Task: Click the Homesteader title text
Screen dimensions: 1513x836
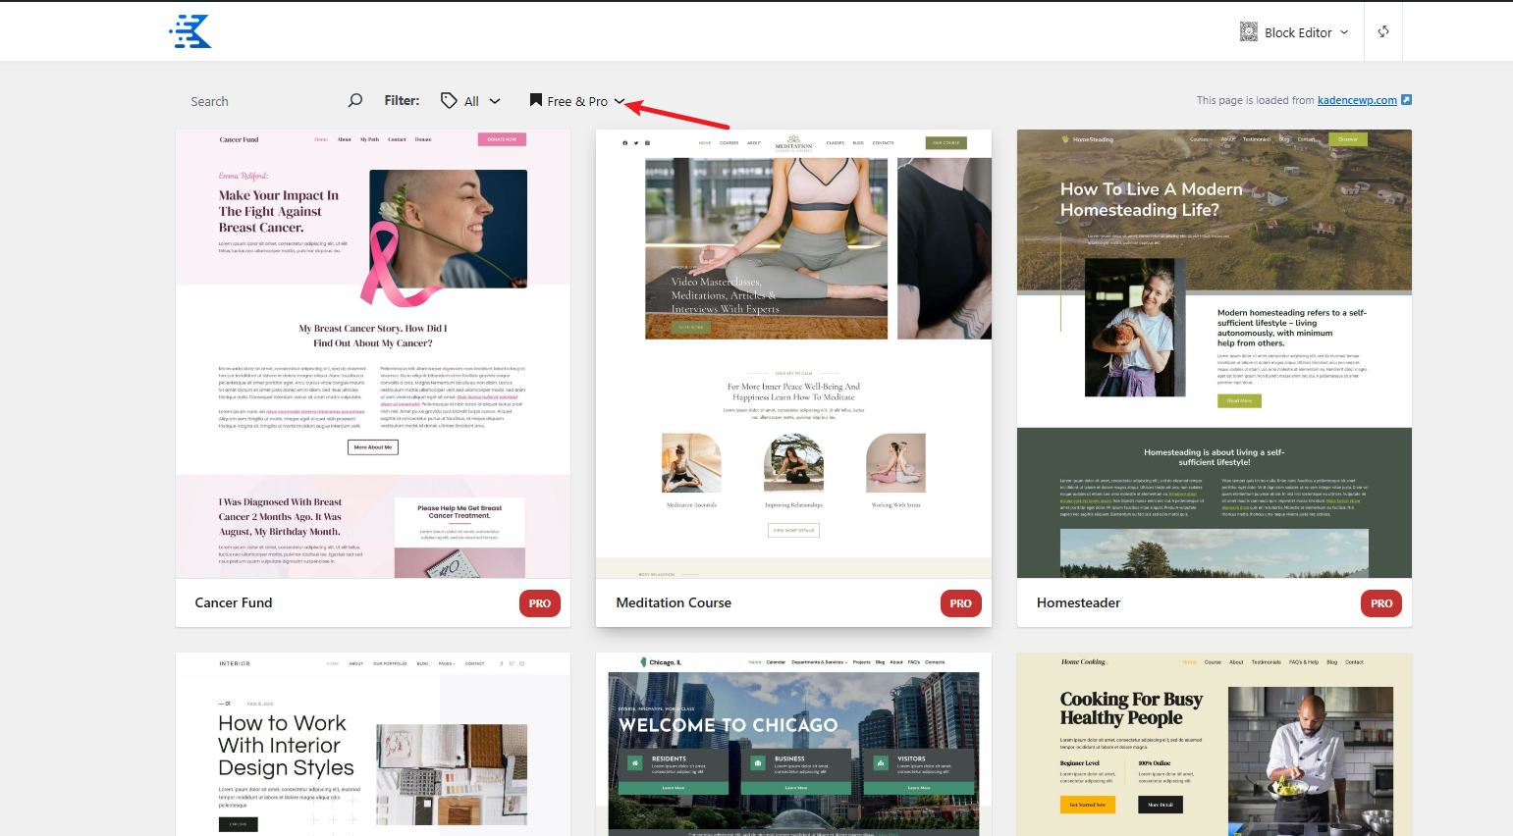Action: point(1078,602)
